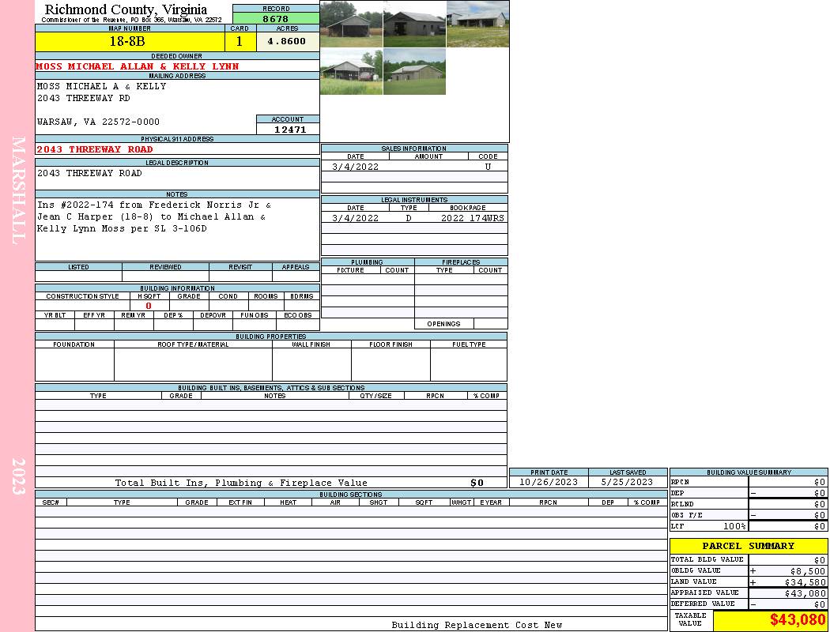Open the top-middle barn photo
The height and width of the screenshot is (632, 830).
(414, 24)
